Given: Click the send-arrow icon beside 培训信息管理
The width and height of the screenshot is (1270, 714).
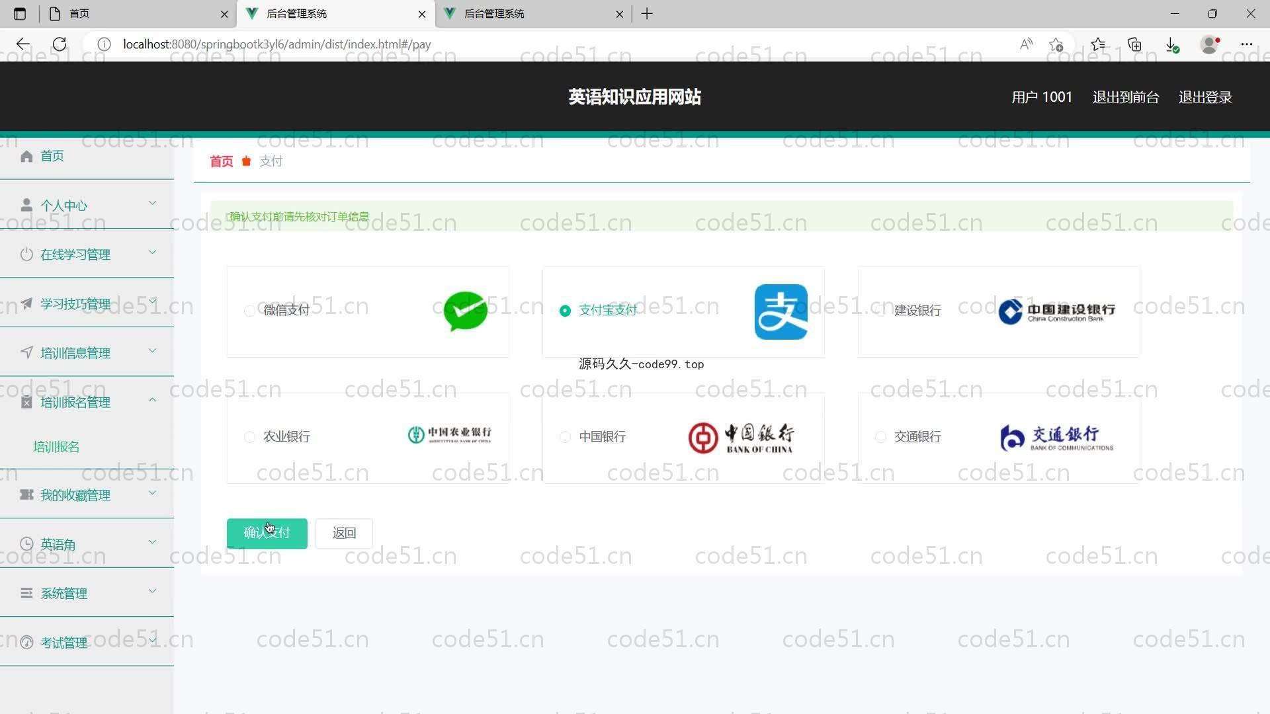Looking at the screenshot, I should (x=26, y=352).
